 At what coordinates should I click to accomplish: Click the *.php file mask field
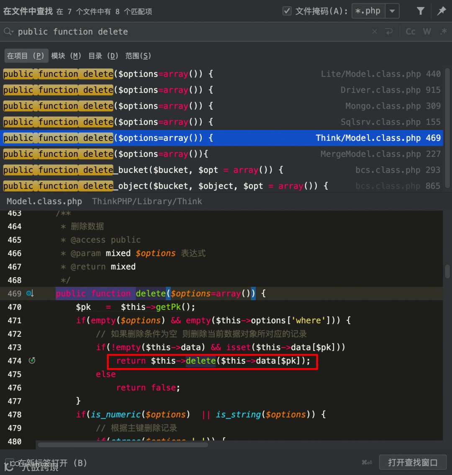(x=368, y=11)
